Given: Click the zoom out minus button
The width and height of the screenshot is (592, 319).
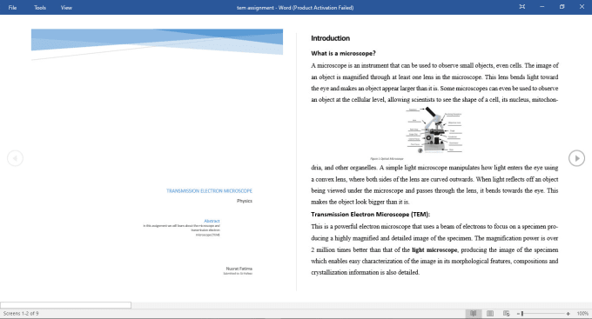Looking at the screenshot, I should point(518,314).
